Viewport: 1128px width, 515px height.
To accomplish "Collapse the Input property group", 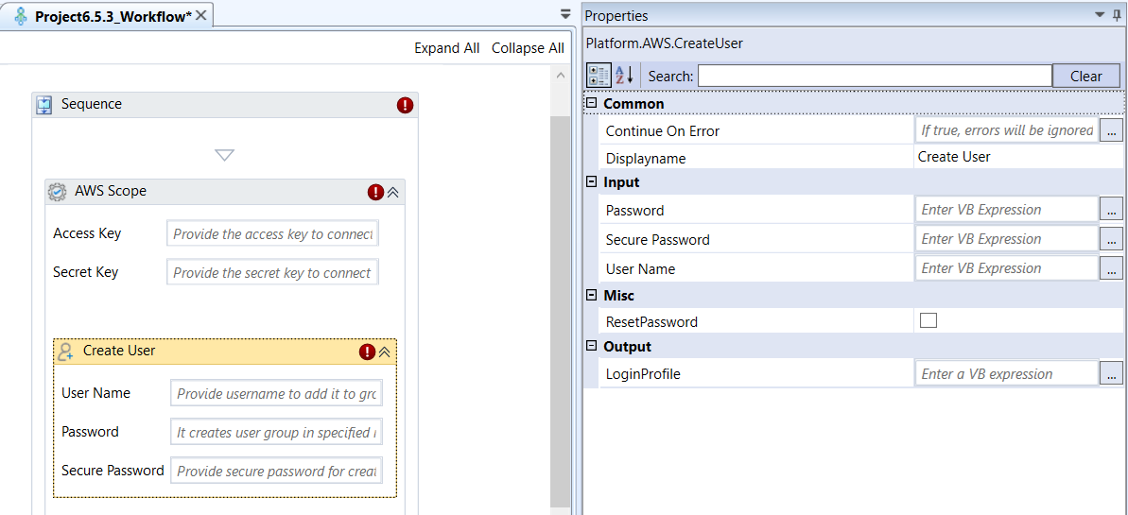I will click(x=591, y=182).
